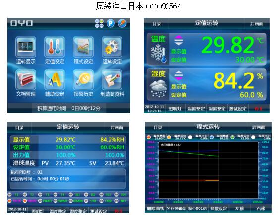Toggle the blue 湿度测量 legend circle
Image resolution: width=278 pixels, height=219 pixels.
tap(212, 137)
